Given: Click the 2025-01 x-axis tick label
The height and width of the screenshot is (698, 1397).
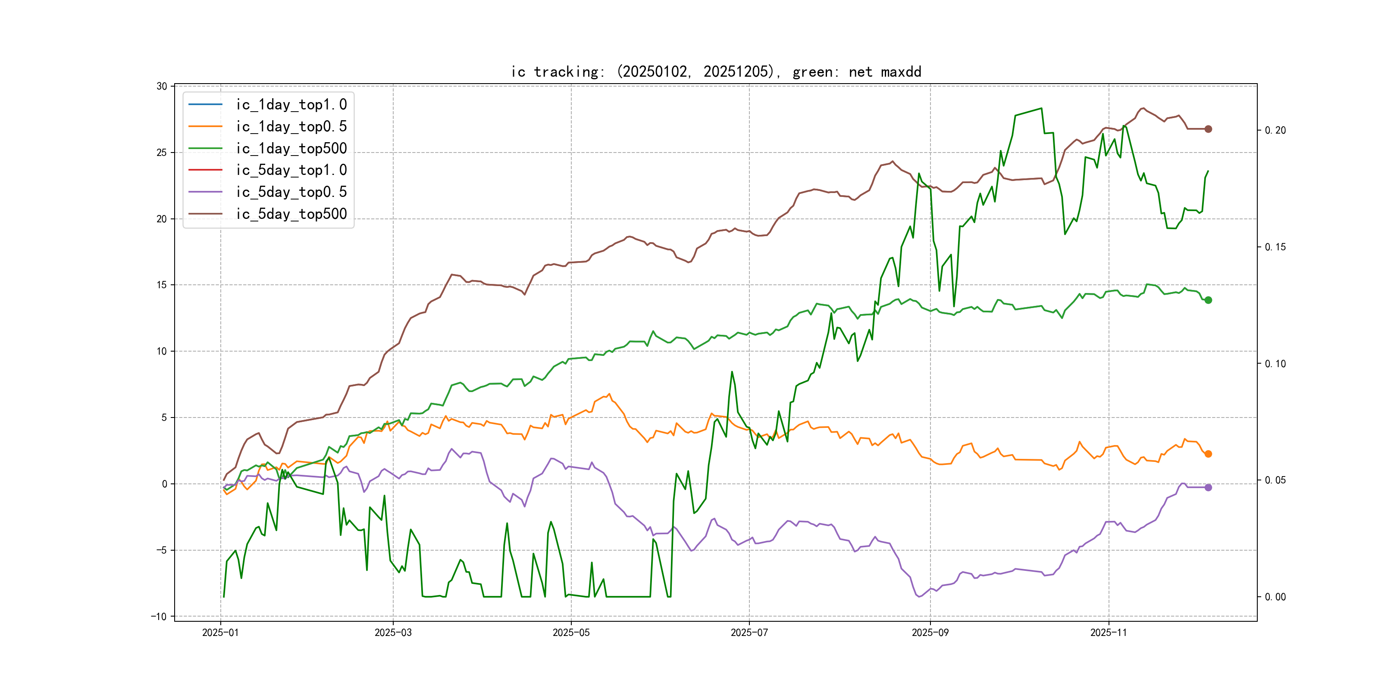Looking at the screenshot, I should 220,633.
